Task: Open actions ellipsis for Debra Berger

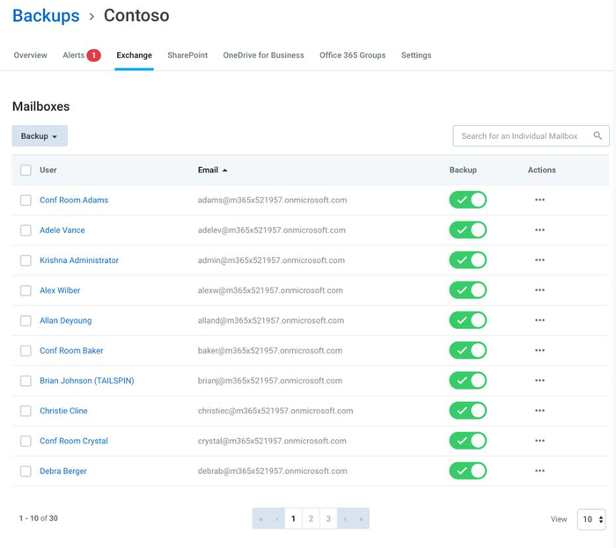Action: coord(539,471)
